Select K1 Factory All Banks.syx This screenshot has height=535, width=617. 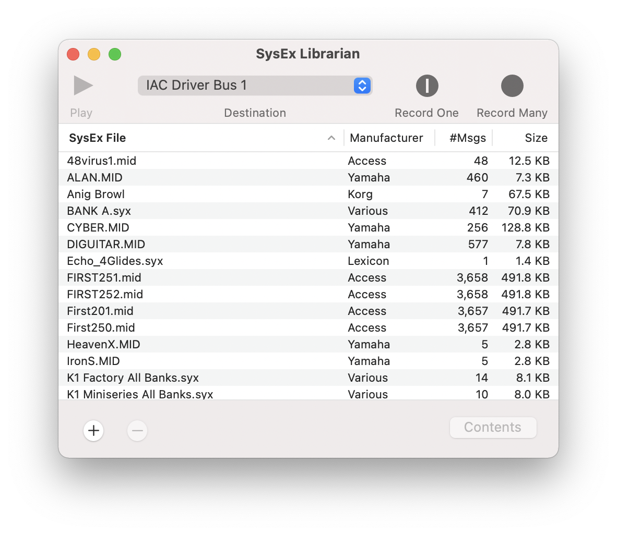pyautogui.click(x=133, y=378)
